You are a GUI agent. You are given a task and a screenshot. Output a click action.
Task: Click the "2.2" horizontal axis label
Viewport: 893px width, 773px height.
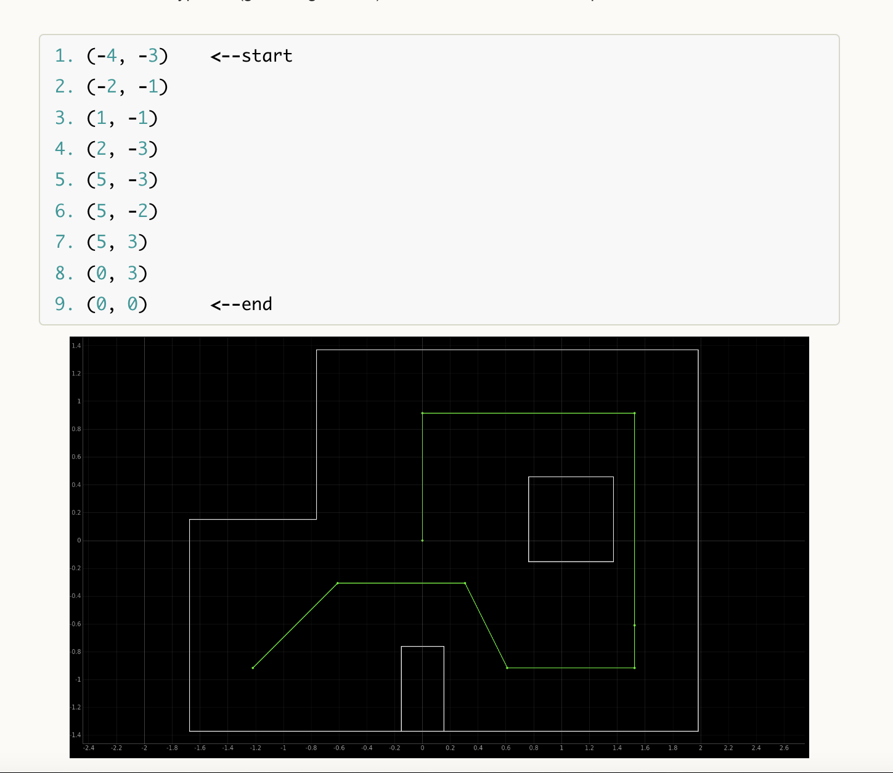(728, 748)
